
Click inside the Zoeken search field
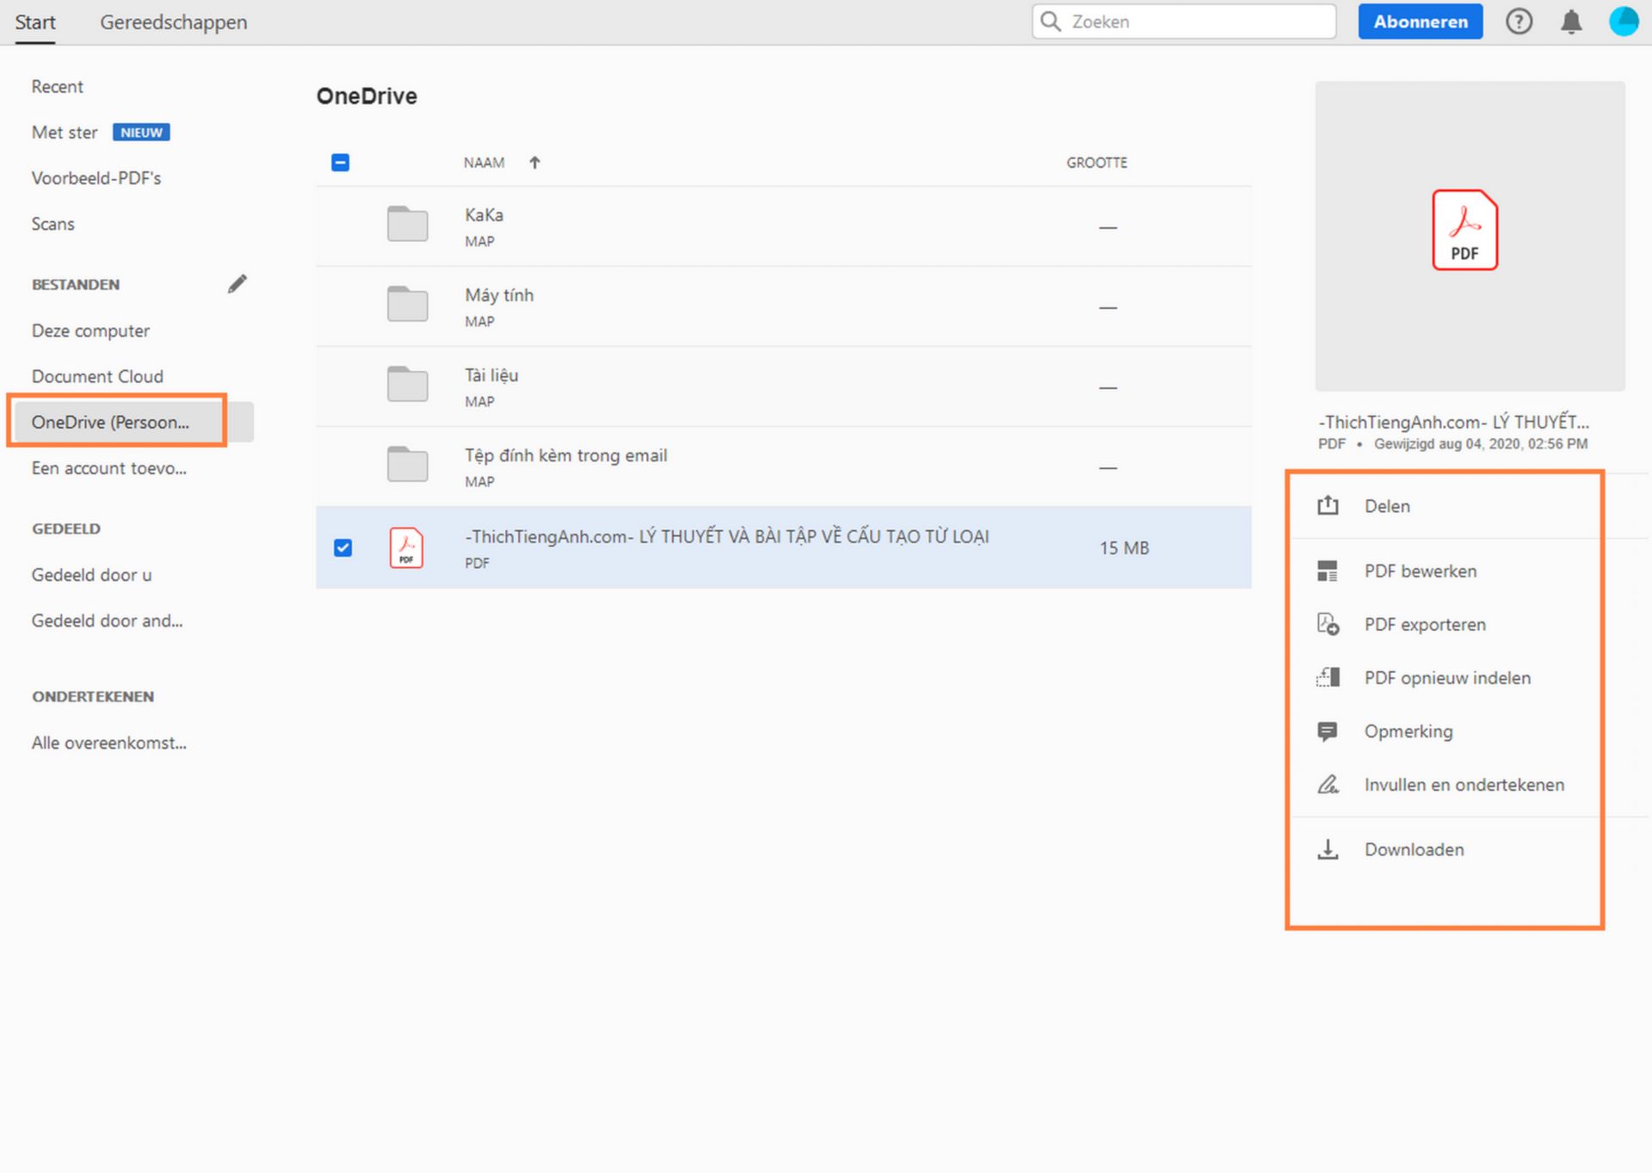(x=1183, y=22)
